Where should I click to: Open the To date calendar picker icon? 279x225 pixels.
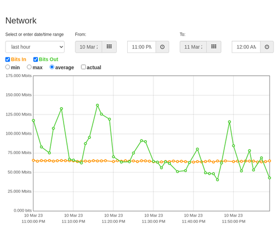214,47
